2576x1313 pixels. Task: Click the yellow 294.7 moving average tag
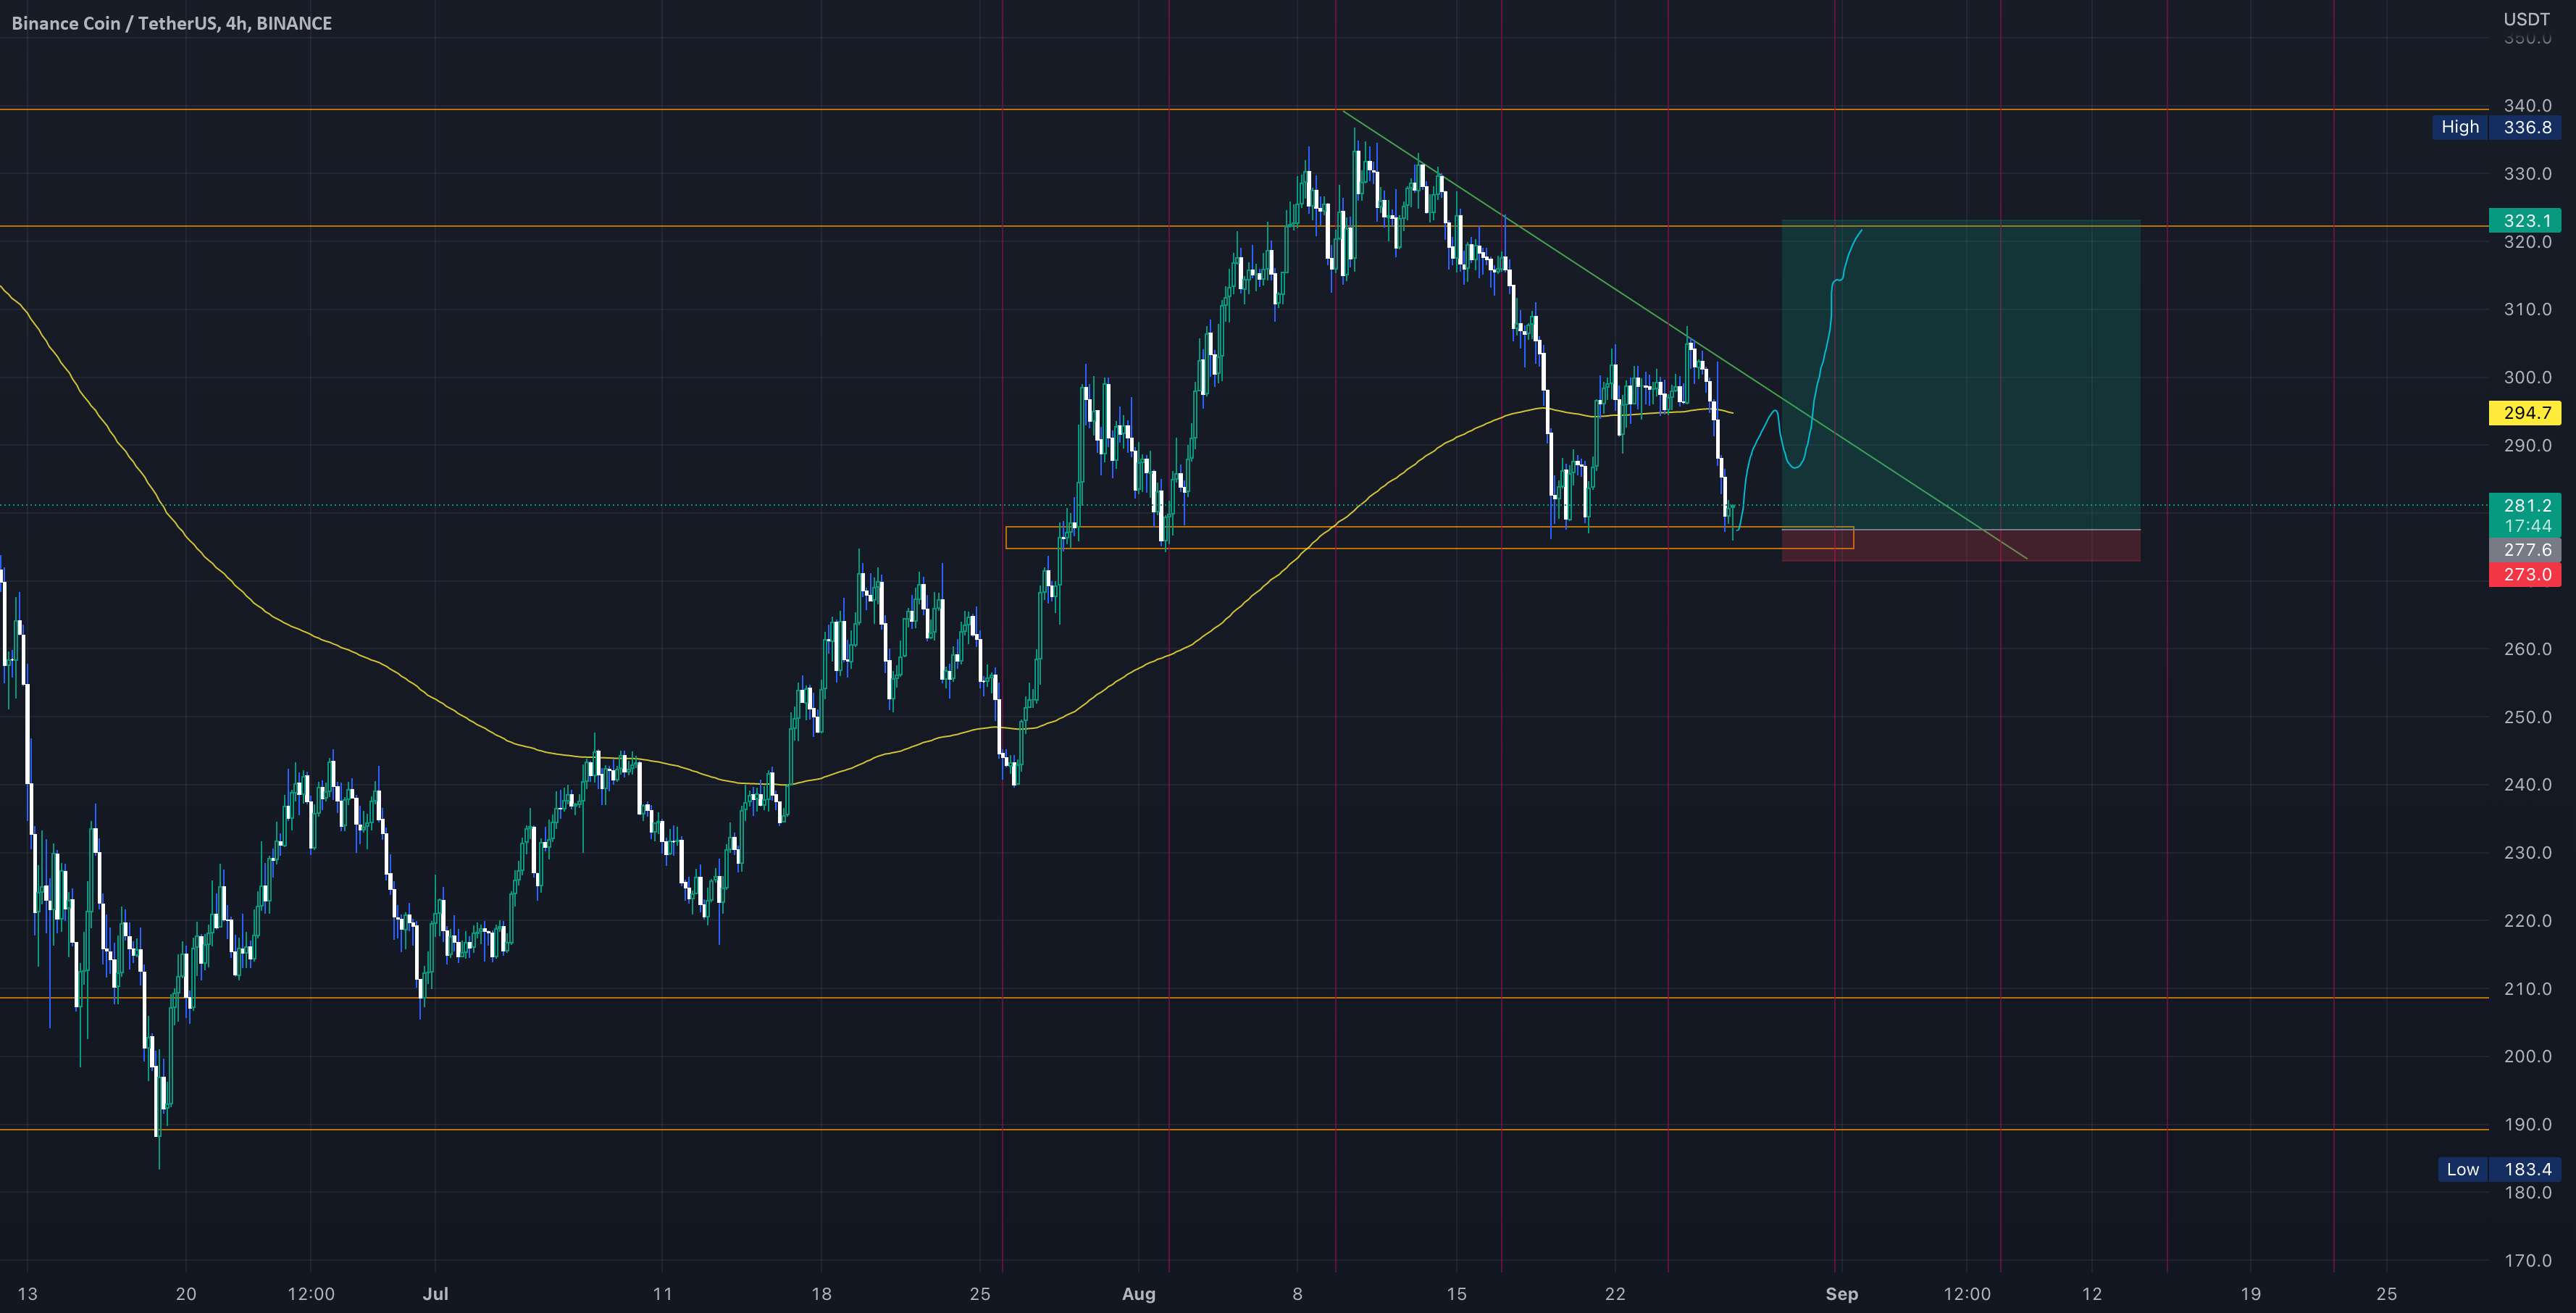2525,413
